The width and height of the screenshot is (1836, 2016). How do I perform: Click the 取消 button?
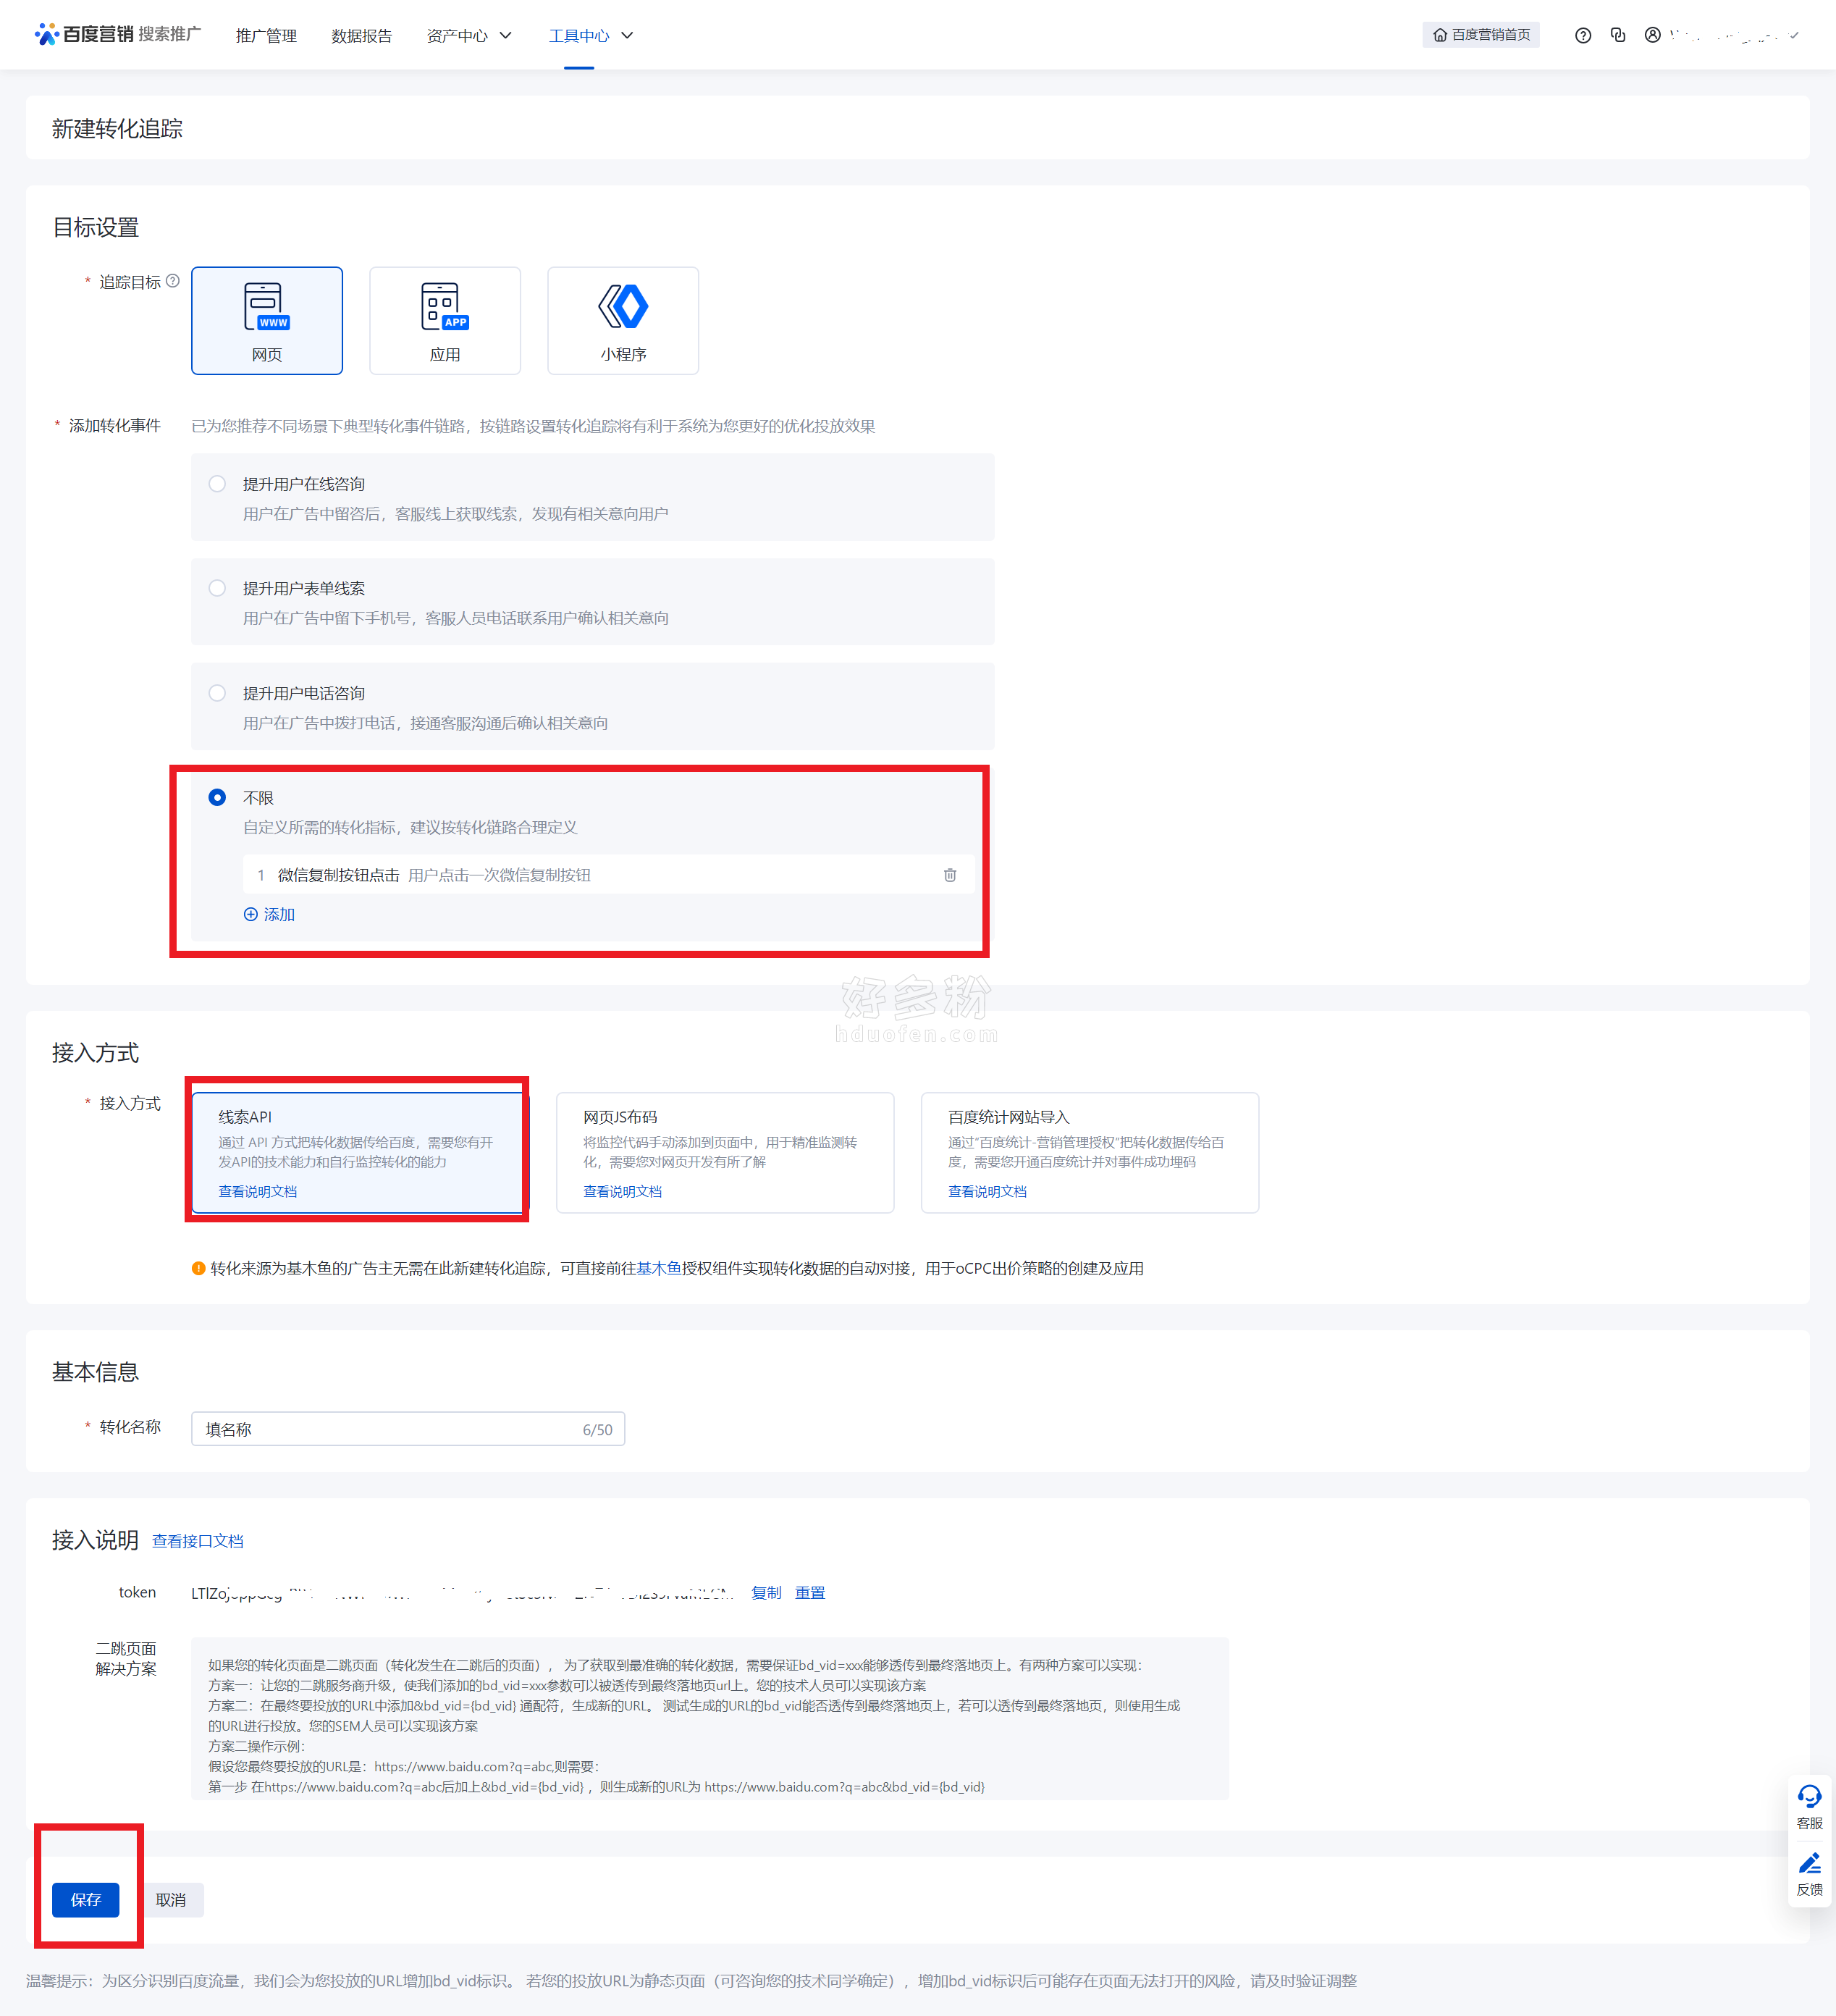(x=171, y=1899)
